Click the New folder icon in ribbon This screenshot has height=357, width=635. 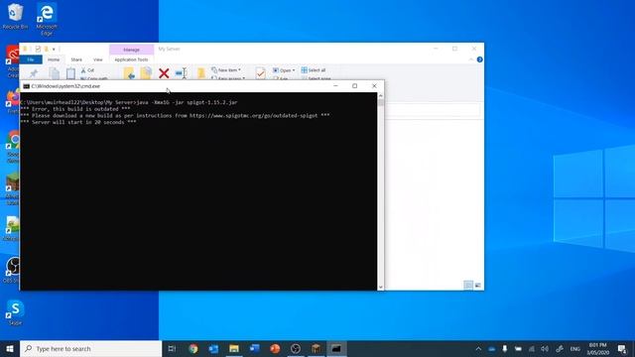click(201, 73)
